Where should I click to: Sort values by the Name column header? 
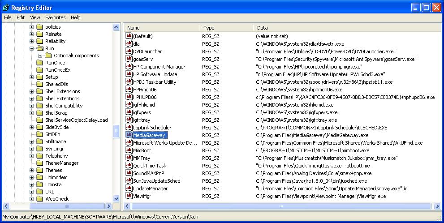pos(161,28)
